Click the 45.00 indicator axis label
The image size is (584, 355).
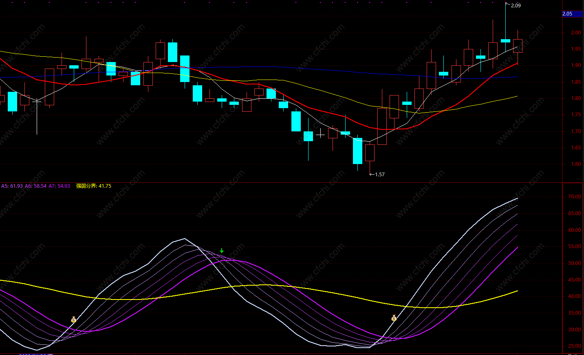point(575,280)
